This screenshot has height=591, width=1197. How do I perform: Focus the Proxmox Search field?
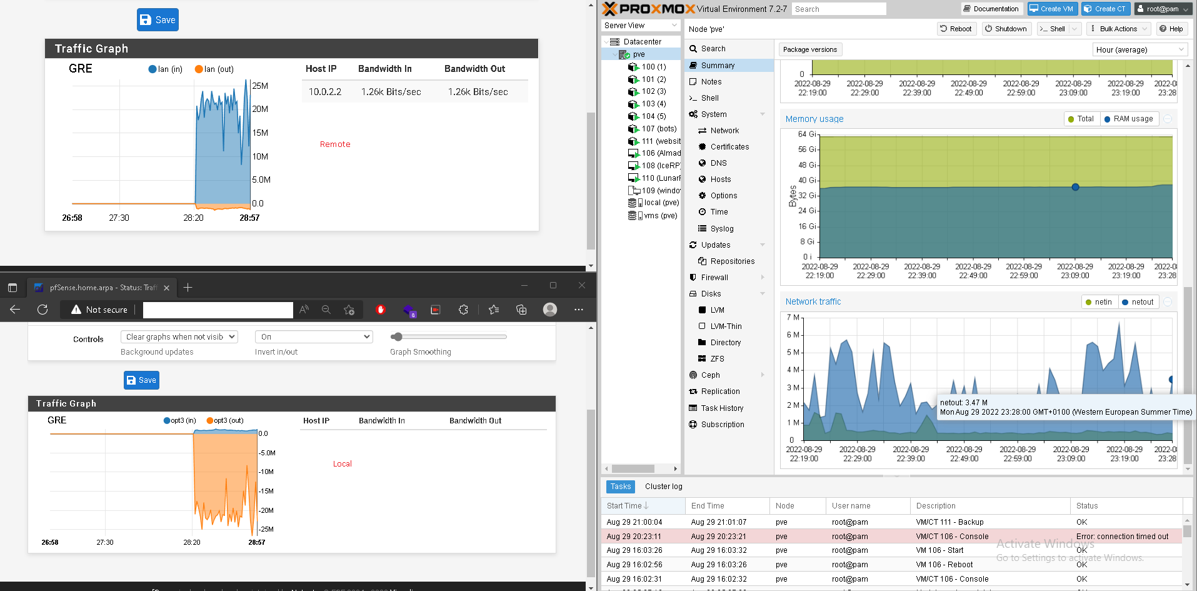click(x=839, y=9)
